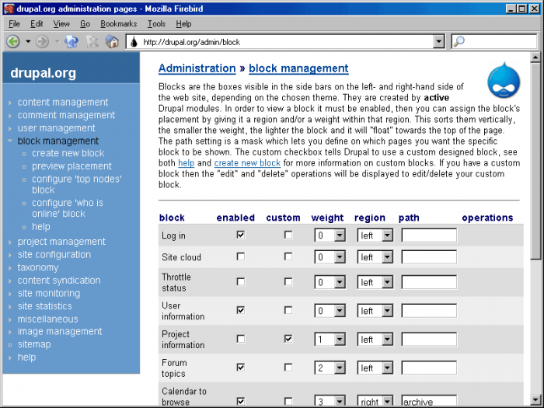Click the scrollbar up arrow
Screen dimensions: 544x408
535,58
